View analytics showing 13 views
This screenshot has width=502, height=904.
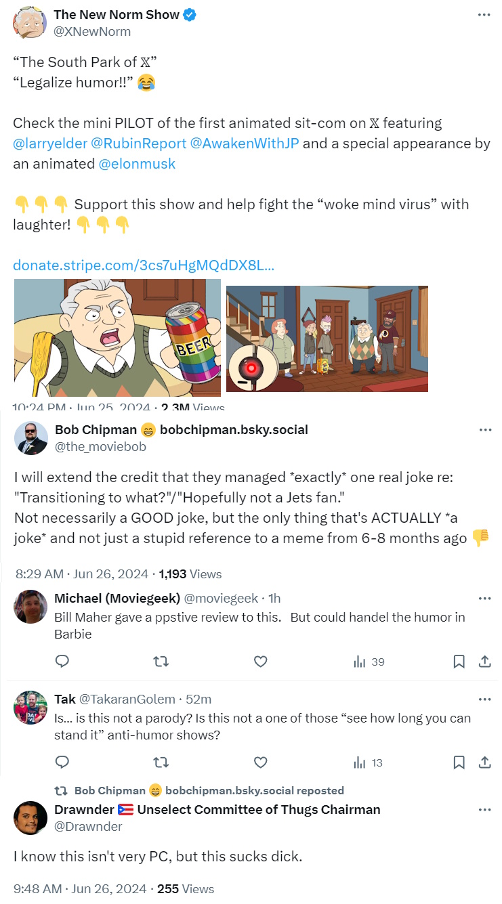369,762
